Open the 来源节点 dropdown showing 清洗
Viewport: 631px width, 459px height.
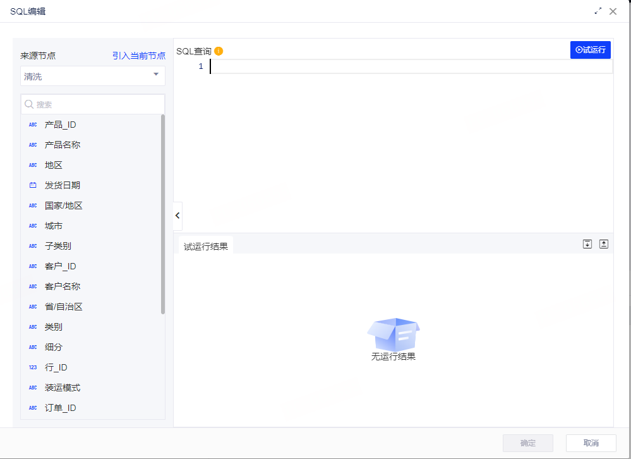tap(92, 76)
